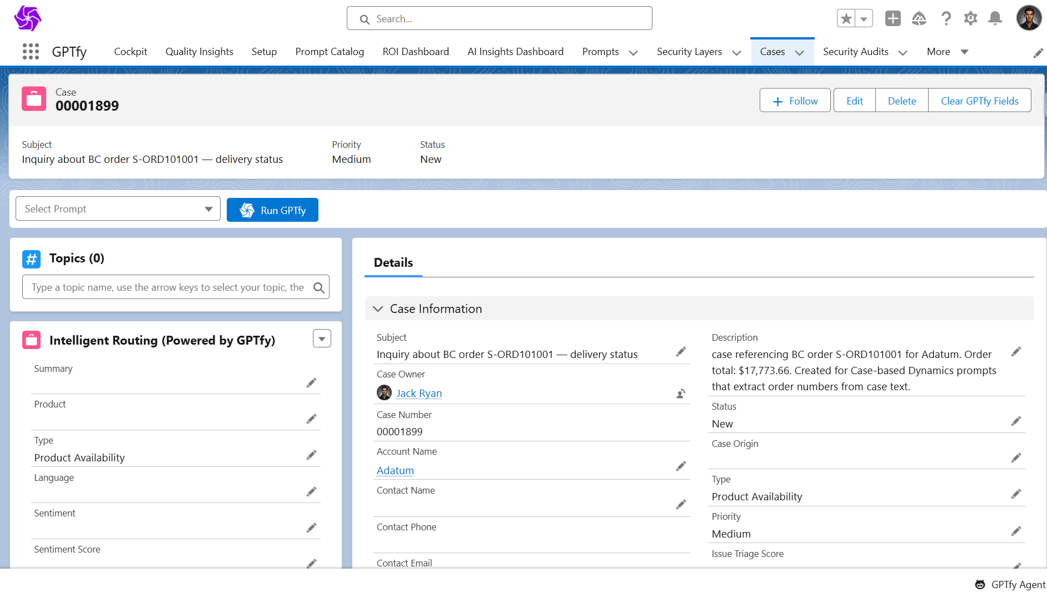Collapse the Case Information section
This screenshot has height=597, width=1047.
point(378,309)
